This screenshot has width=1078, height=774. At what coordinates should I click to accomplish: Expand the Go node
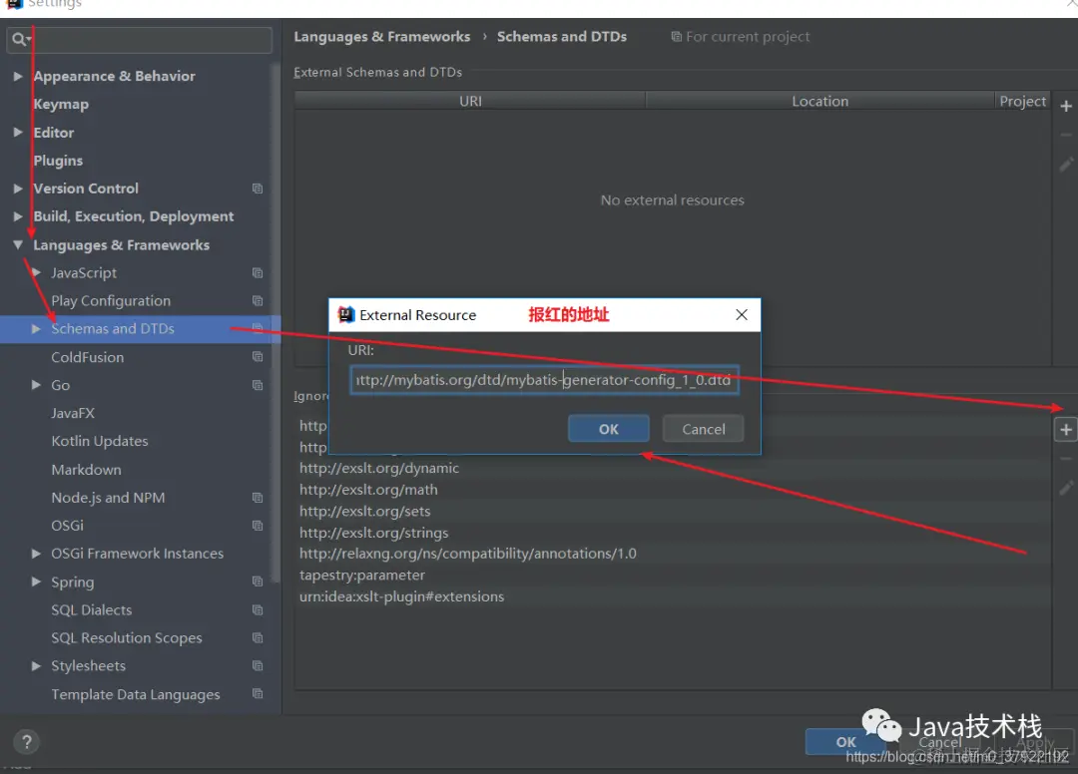coord(36,385)
